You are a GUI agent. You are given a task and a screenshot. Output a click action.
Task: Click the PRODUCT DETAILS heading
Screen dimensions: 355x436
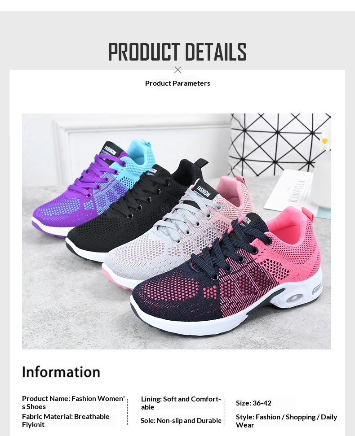(x=177, y=52)
